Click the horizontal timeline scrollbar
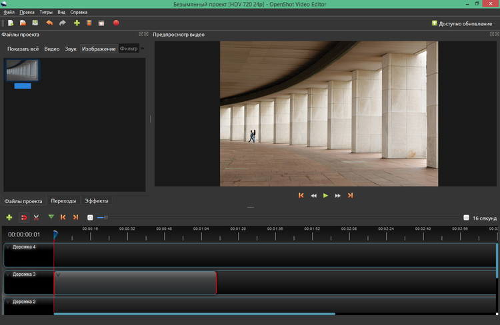The image size is (500, 325). pos(195,314)
